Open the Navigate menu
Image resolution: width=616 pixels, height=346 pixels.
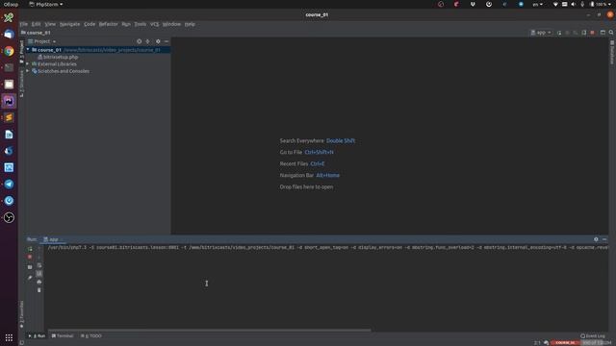pyautogui.click(x=70, y=24)
